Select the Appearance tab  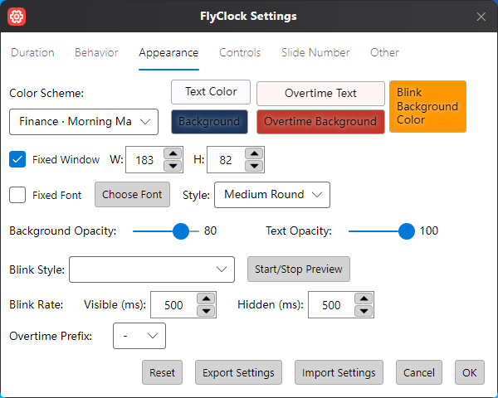click(168, 52)
